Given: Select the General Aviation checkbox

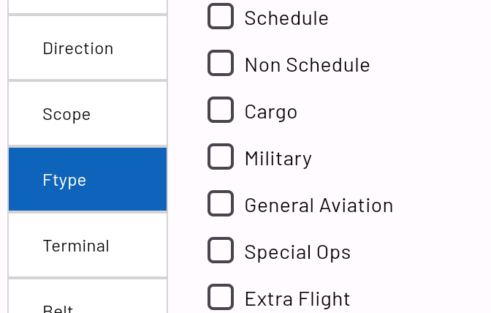Looking at the screenshot, I should tap(221, 204).
